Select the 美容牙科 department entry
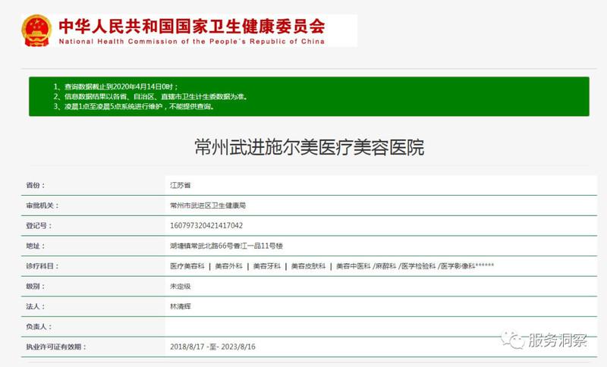607x367 pixels. 266,266
